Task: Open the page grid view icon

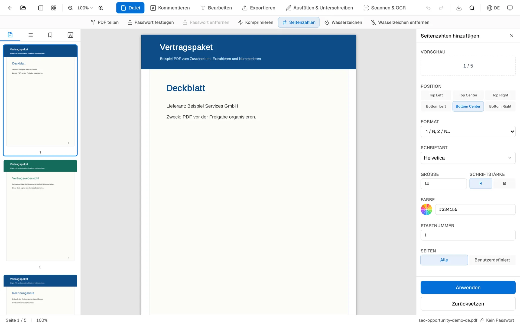Action: pyautogui.click(x=54, y=8)
